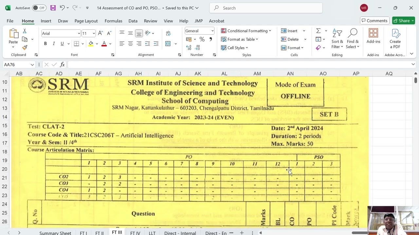Apply Borders using the grid icon
Image resolution: width=419 pixels, height=235 pixels.
(76, 44)
